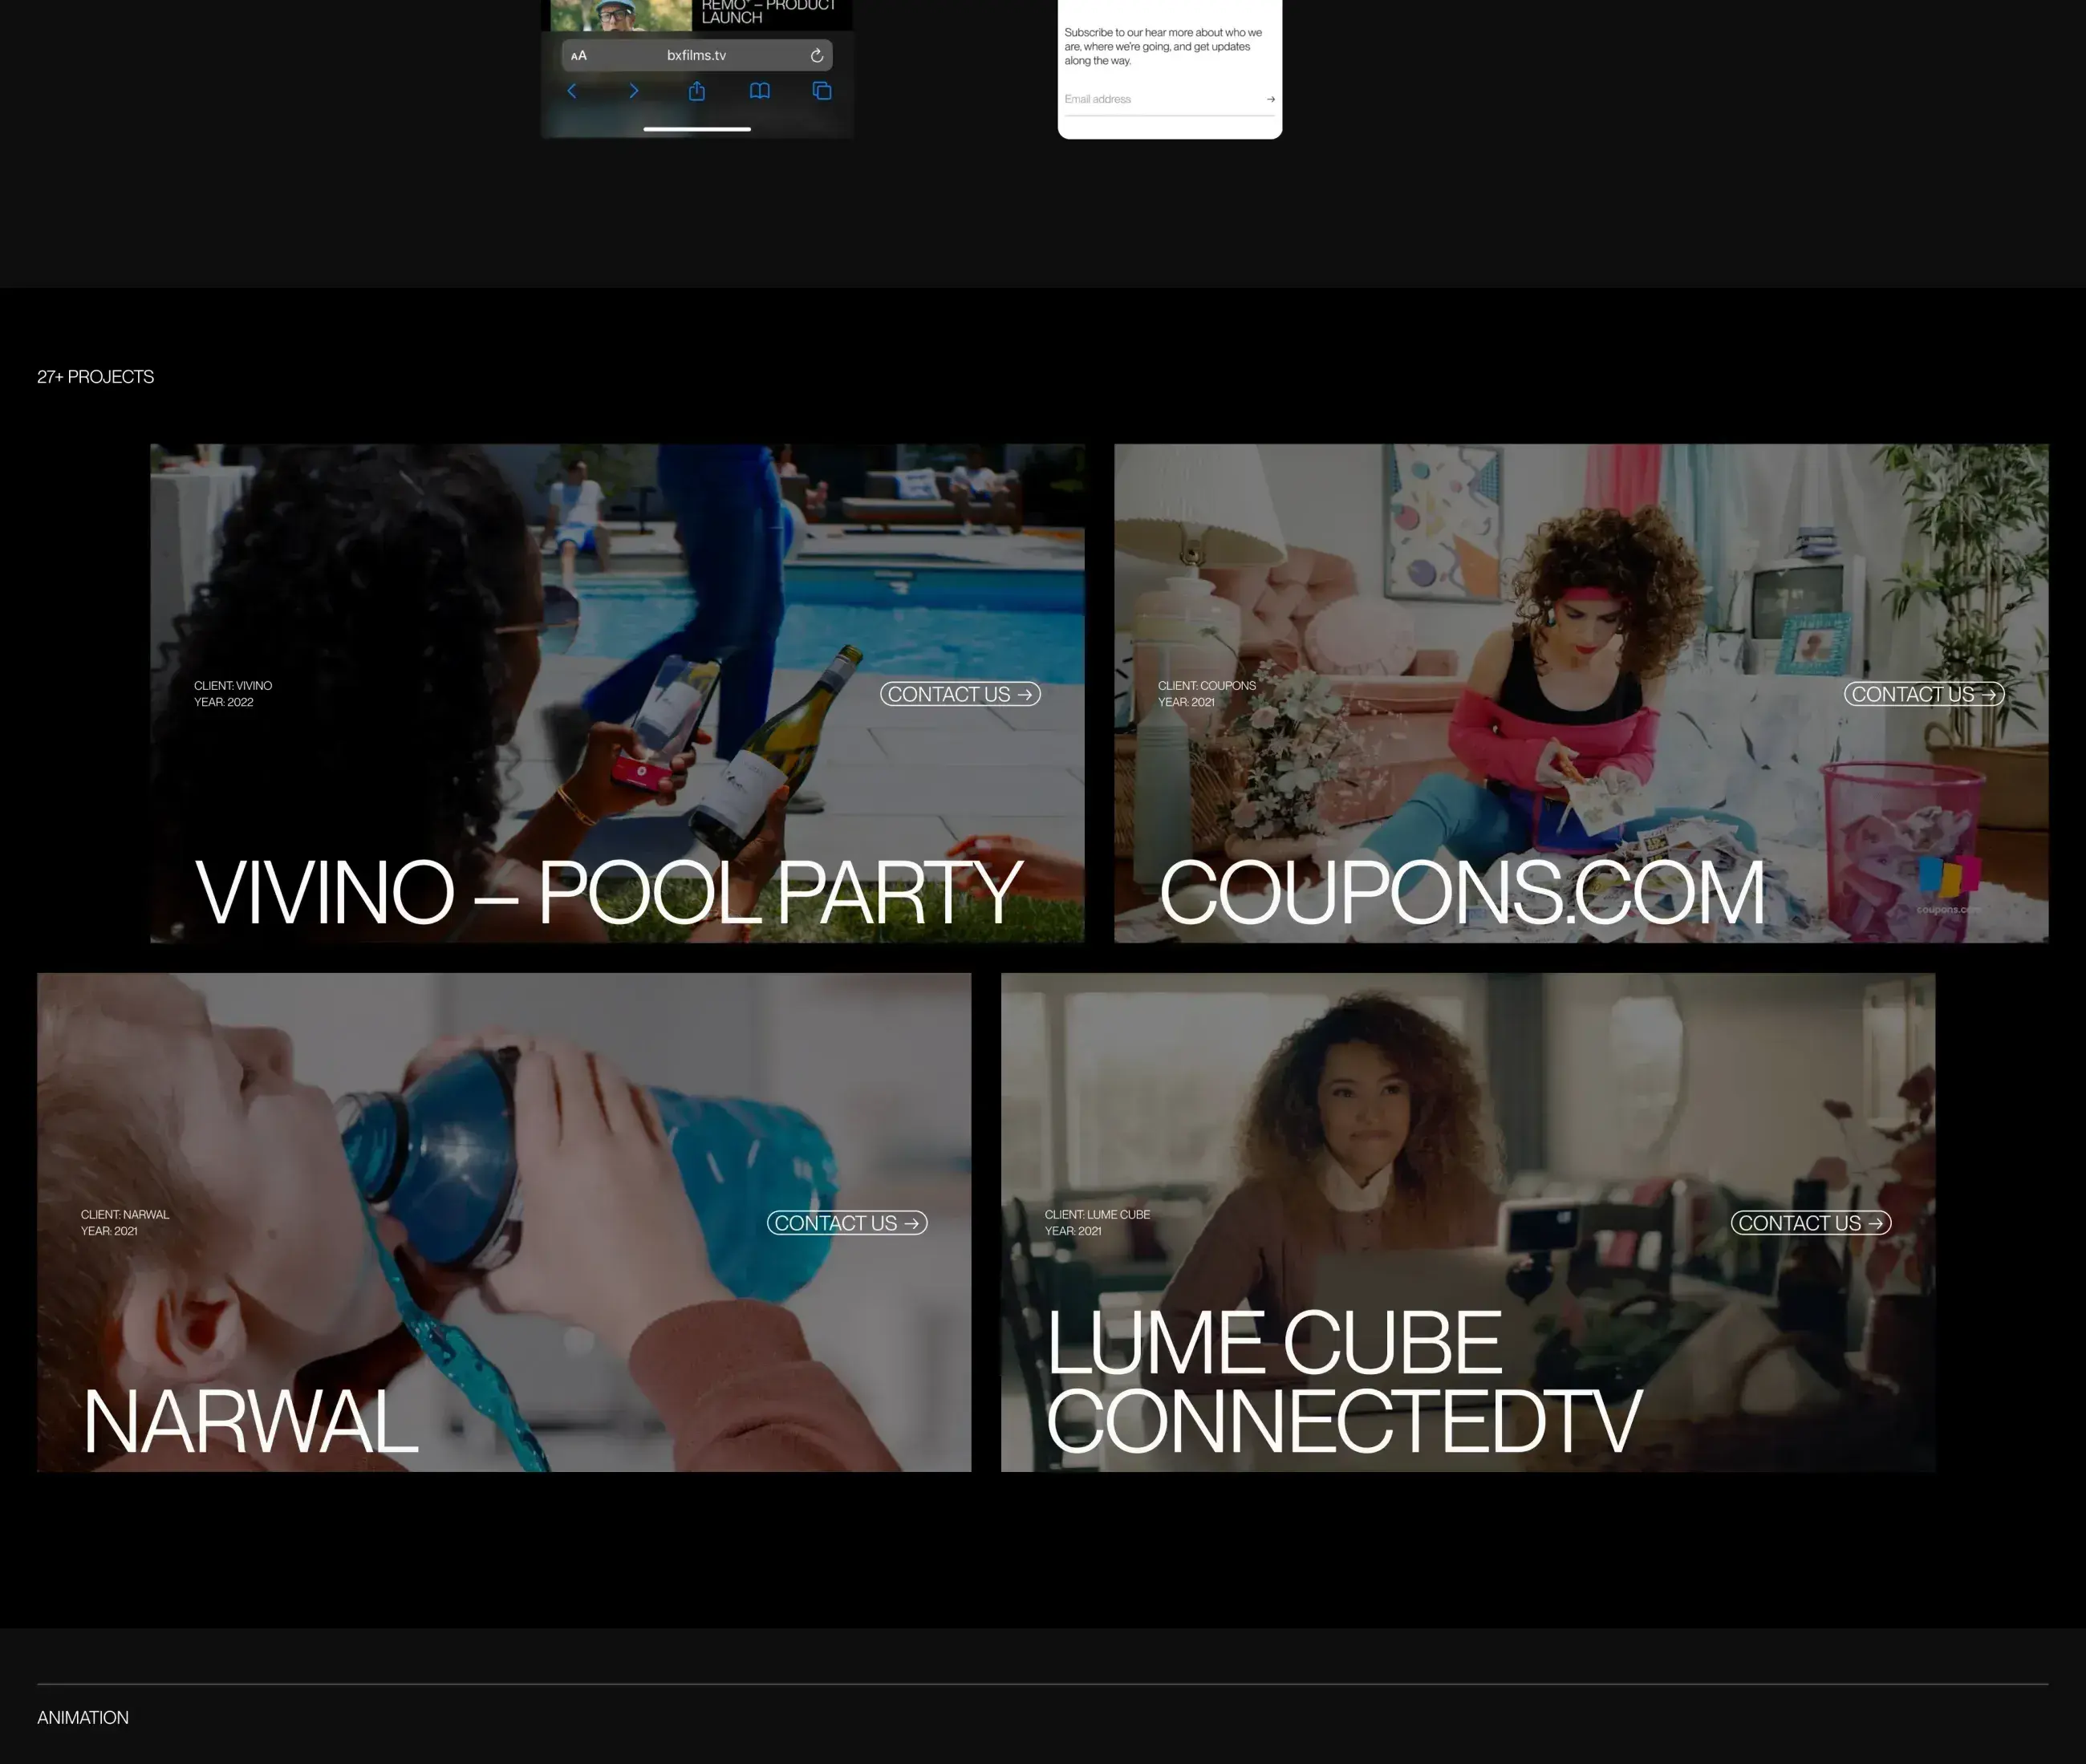
Task: Click Contact Us on Vivino card
Action: point(960,694)
